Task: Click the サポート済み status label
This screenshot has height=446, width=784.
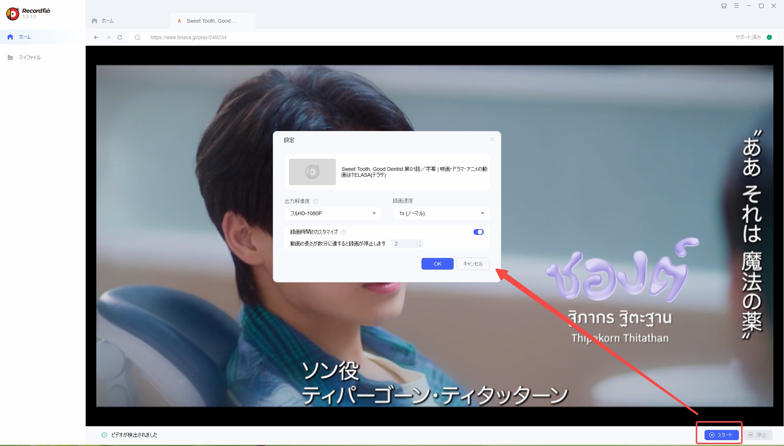Action: pos(748,37)
